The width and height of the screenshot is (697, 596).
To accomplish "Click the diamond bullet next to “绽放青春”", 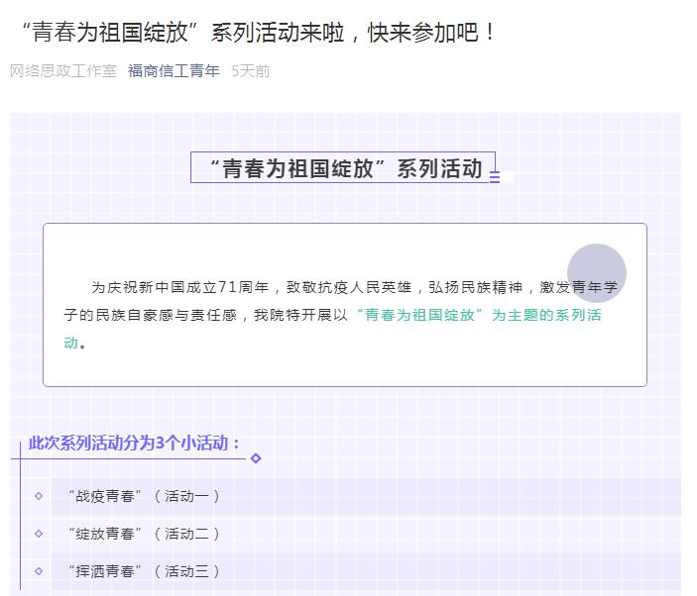I will click(39, 534).
